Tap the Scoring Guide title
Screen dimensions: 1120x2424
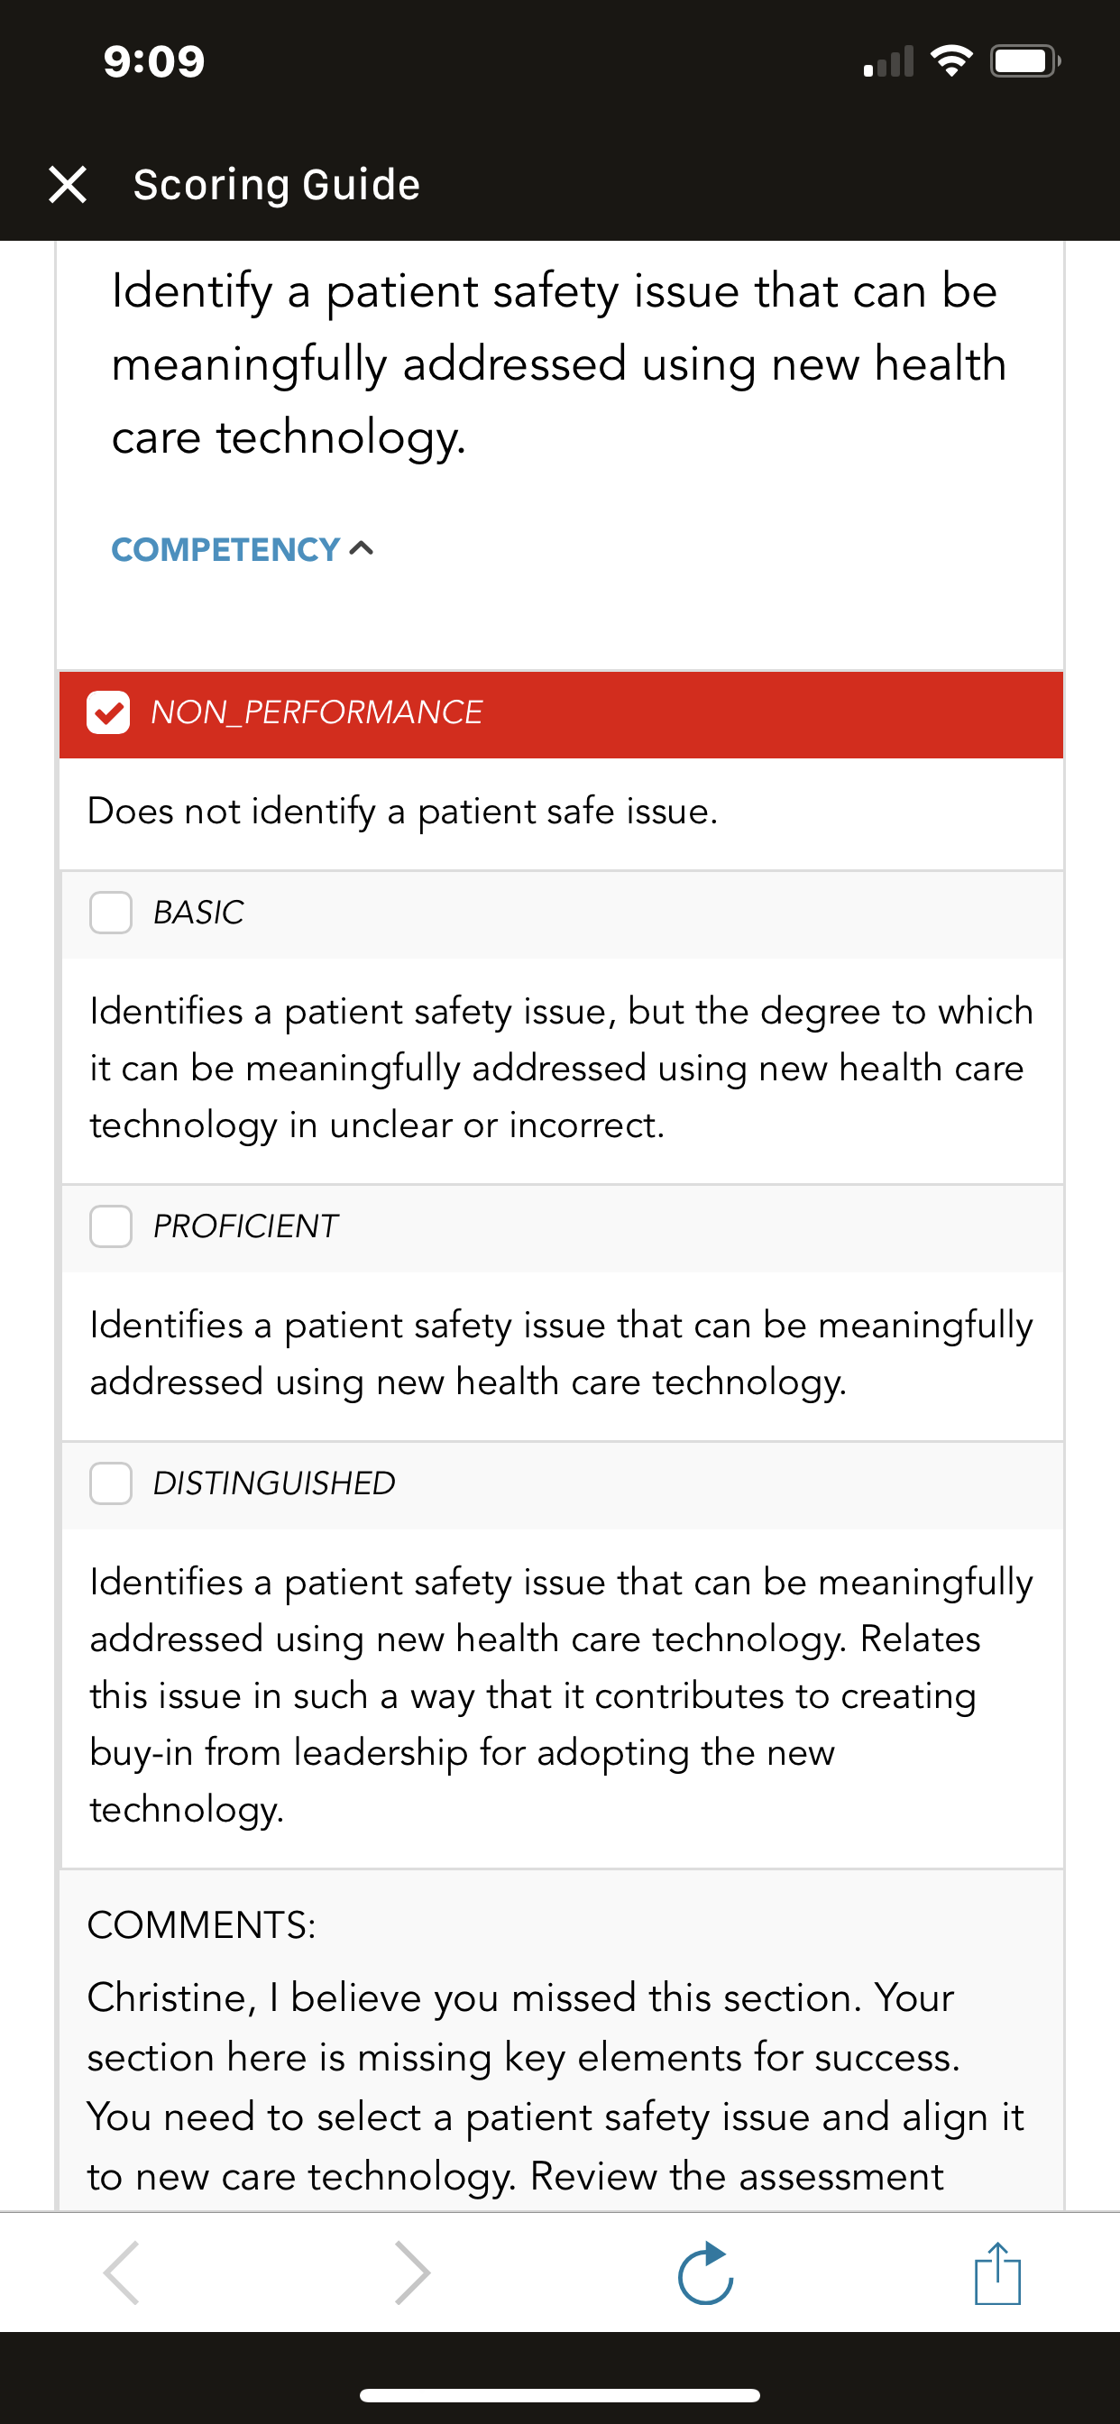(x=277, y=185)
